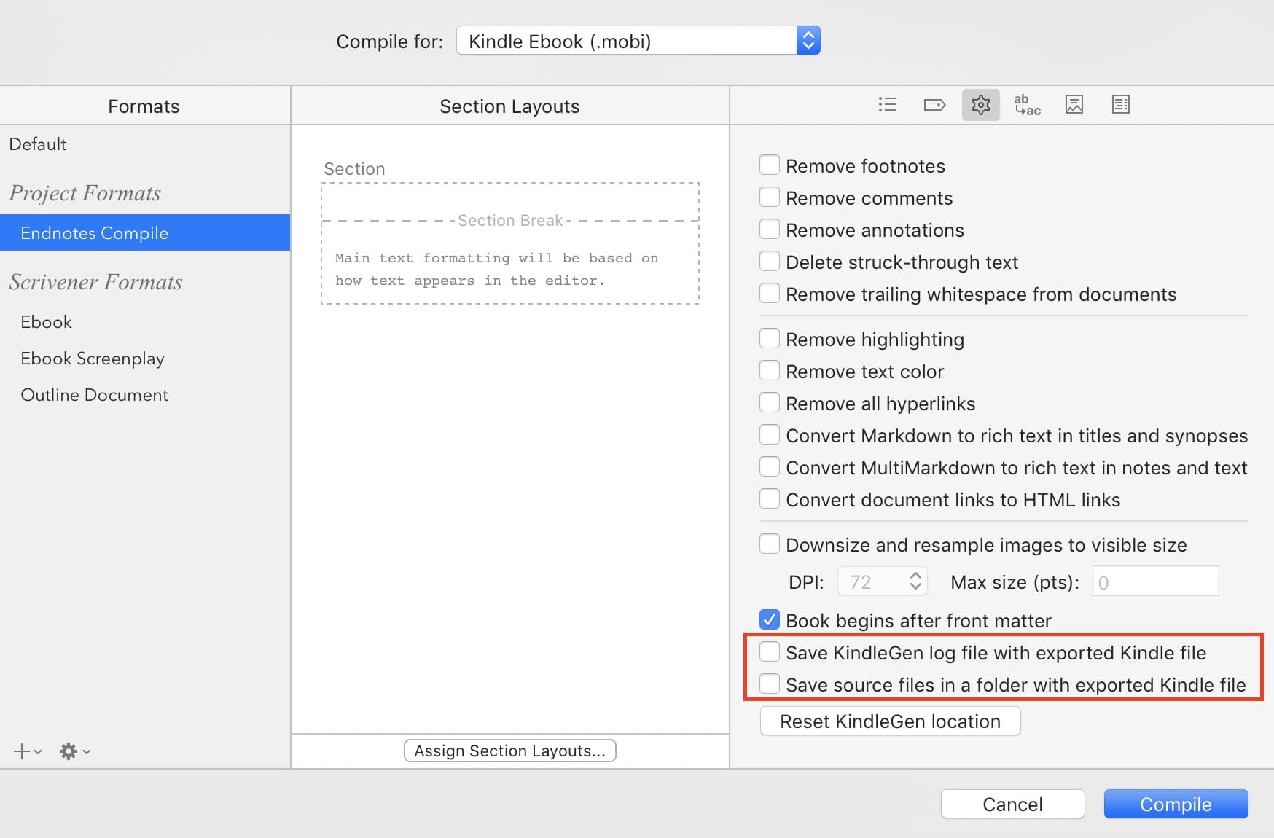Open the Compile for format dropdown
This screenshot has width=1274, height=838.
point(638,41)
